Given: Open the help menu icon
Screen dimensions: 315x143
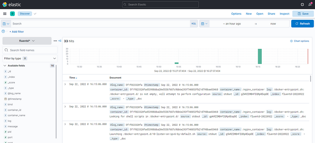Looking at the screenshot, I should tap(302, 4).
